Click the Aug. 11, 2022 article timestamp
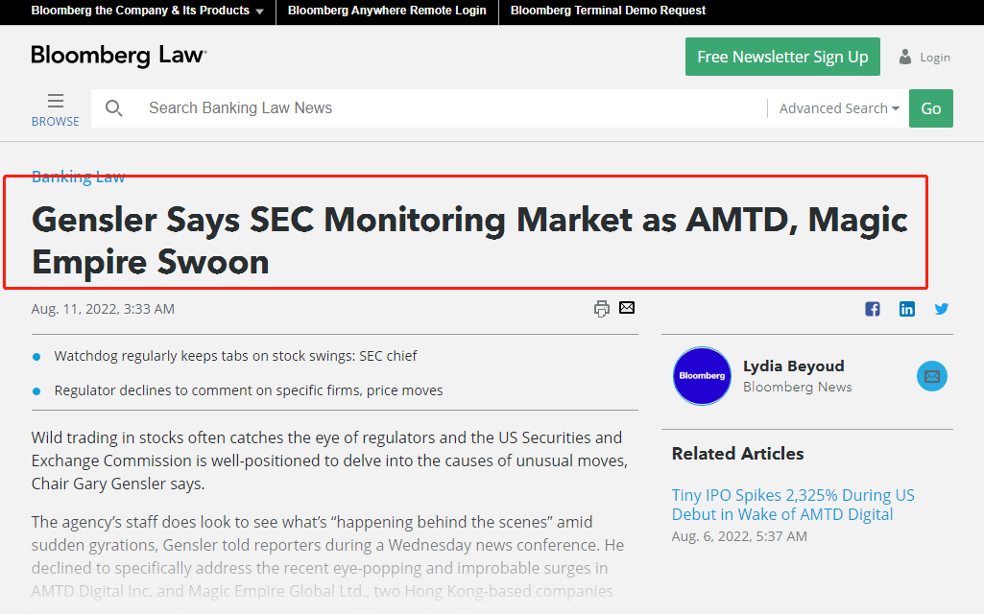The height and width of the screenshot is (614, 984). point(103,309)
